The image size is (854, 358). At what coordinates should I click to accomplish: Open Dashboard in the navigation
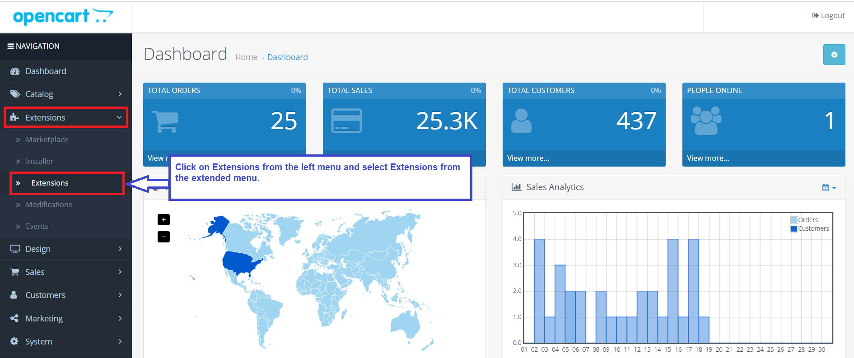coord(66,71)
